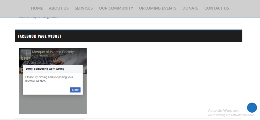Click the Facebook Page Widget header

(x=40, y=36)
